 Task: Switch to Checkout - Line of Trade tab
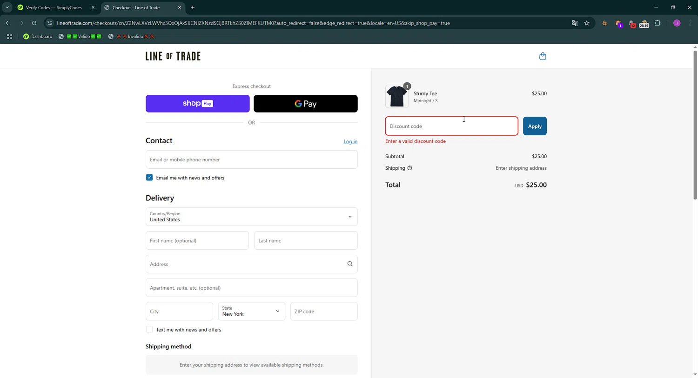tap(140, 7)
